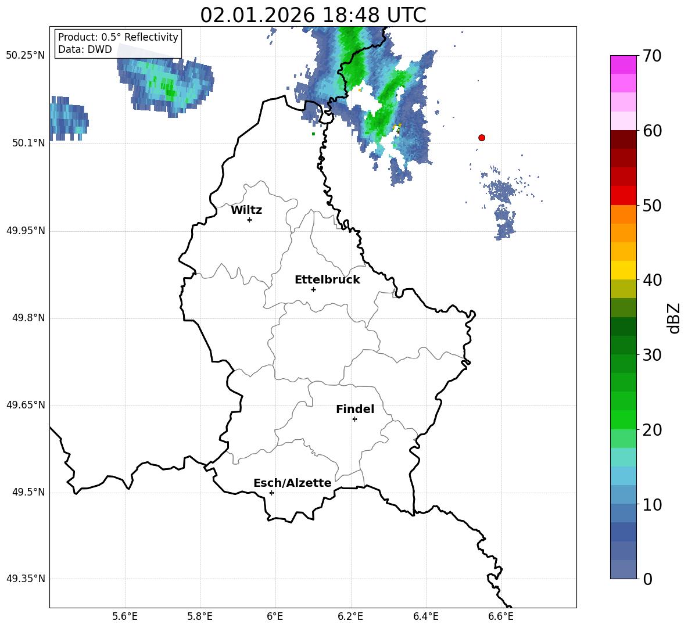Click the 50.1°N latitude label
Image resolution: width=688 pixels, height=628 pixels.
coord(28,143)
